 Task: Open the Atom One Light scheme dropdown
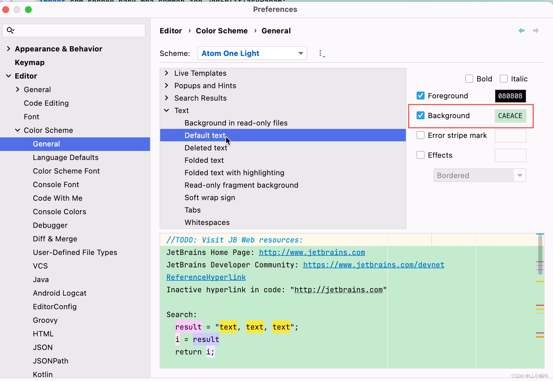click(252, 53)
